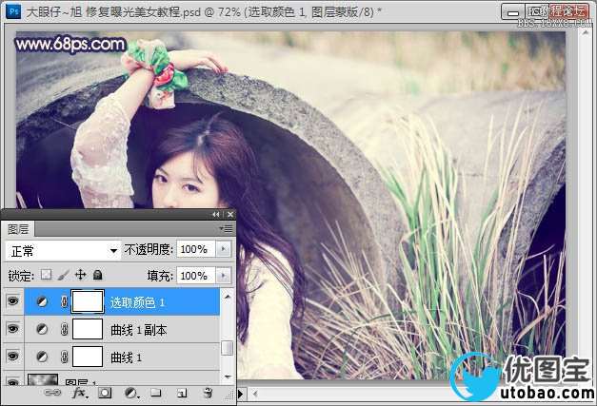The height and width of the screenshot is (406, 597).
Task: Open the Layers panel flyout menu
Action: [x=227, y=228]
